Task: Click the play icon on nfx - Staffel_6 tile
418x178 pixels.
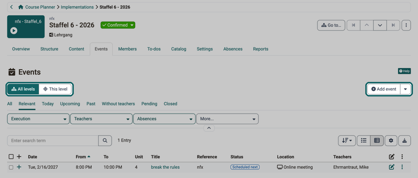Action: pos(14,31)
